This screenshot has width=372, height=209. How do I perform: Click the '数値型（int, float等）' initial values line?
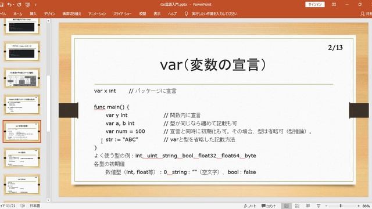coord(181,172)
